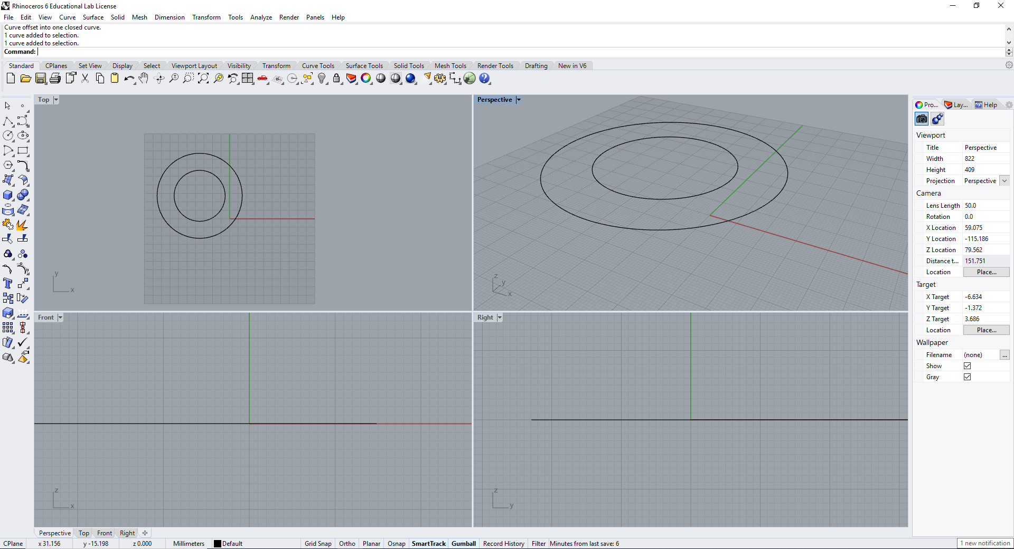Toggle Osnap in status bar

397,544
